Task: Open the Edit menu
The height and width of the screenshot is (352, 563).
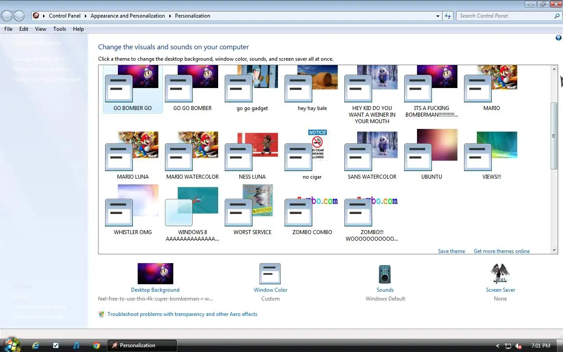Action: click(24, 29)
